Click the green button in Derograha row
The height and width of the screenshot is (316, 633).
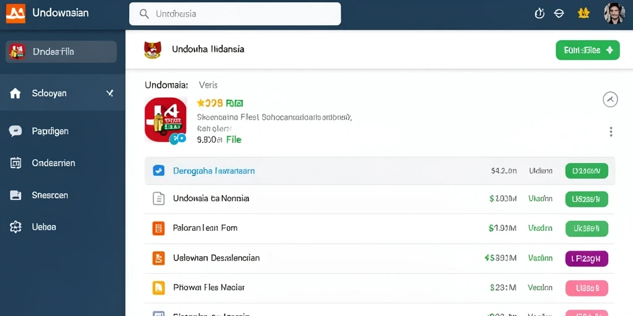coord(587,171)
